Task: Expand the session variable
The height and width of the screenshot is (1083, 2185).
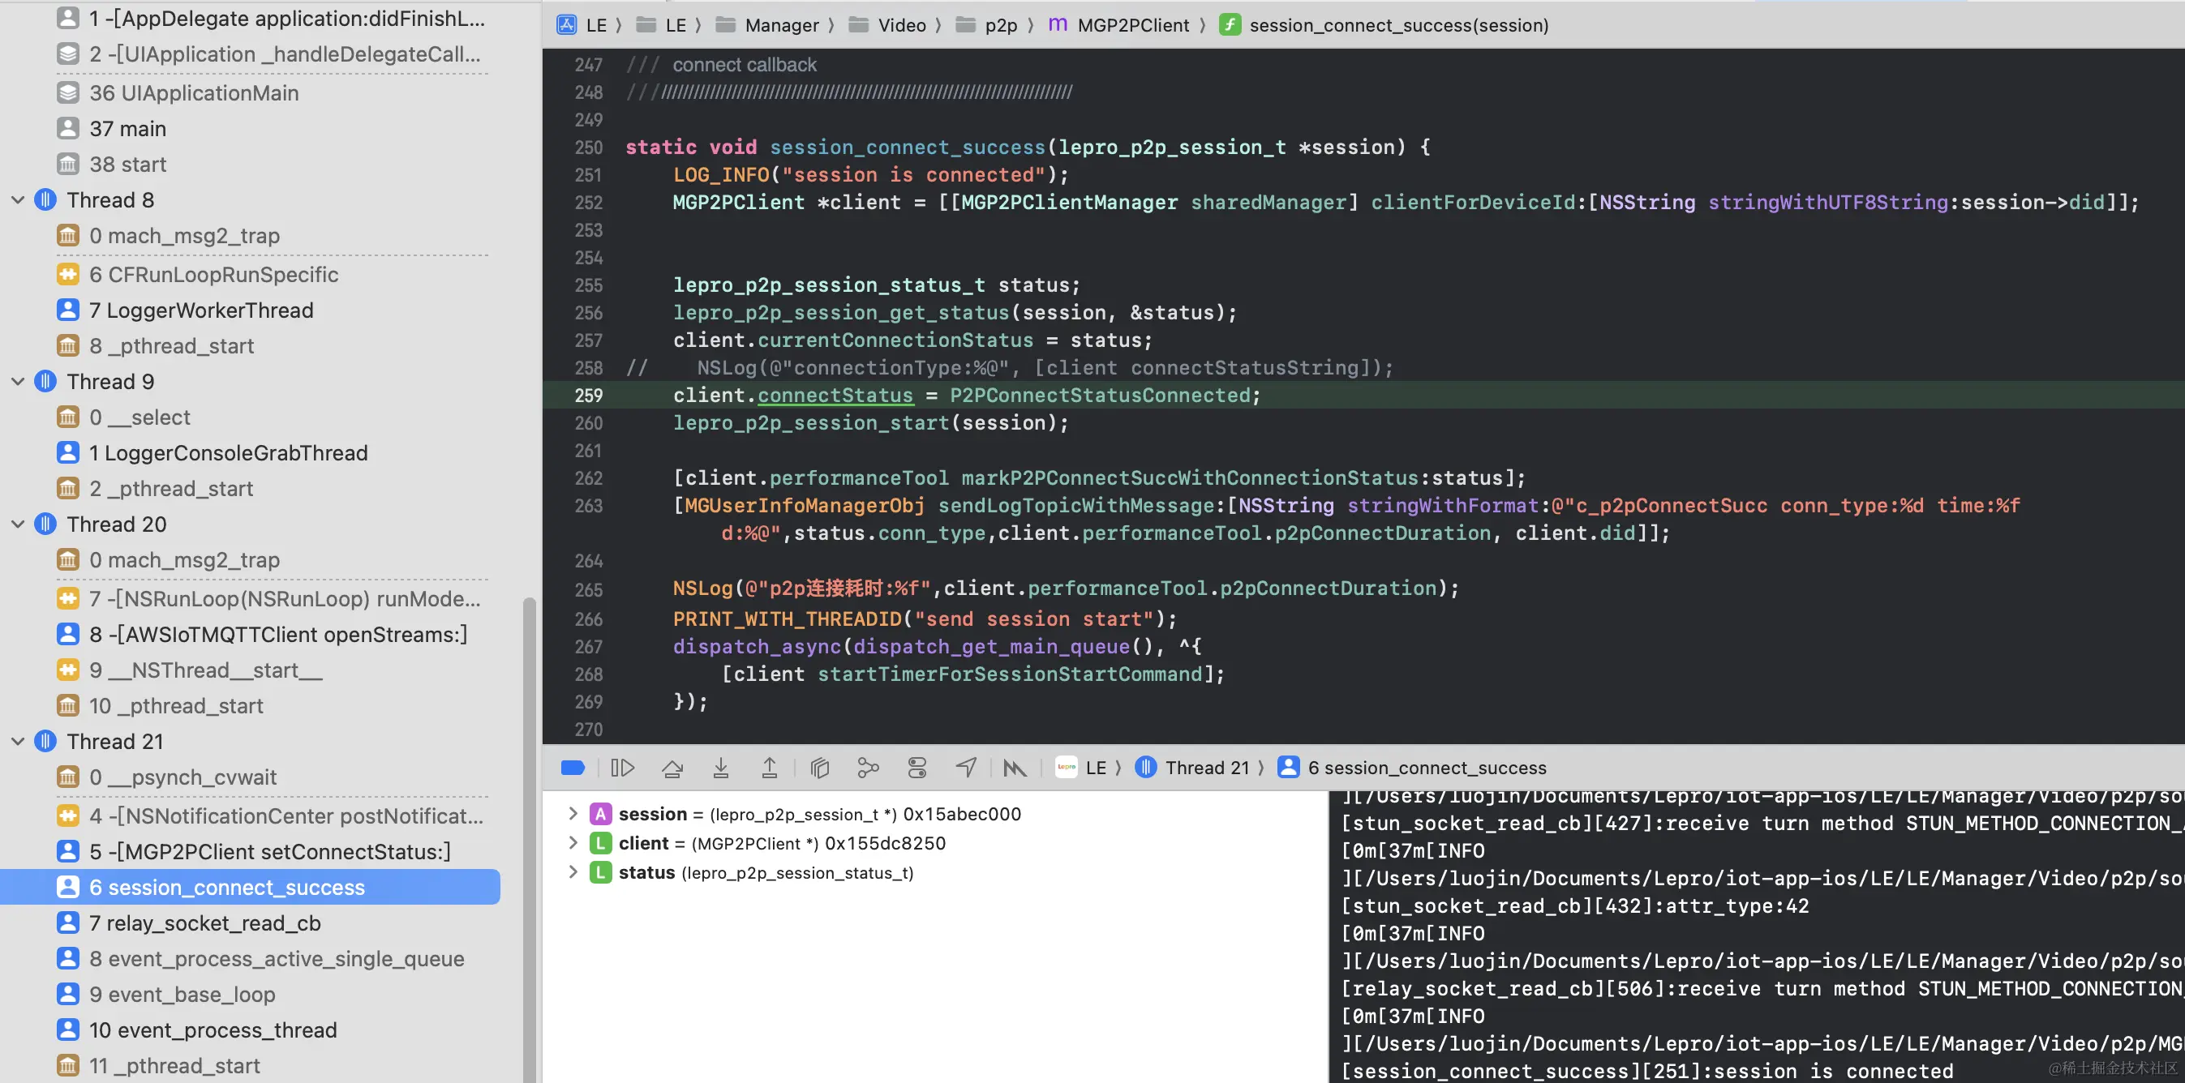Action: point(573,813)
